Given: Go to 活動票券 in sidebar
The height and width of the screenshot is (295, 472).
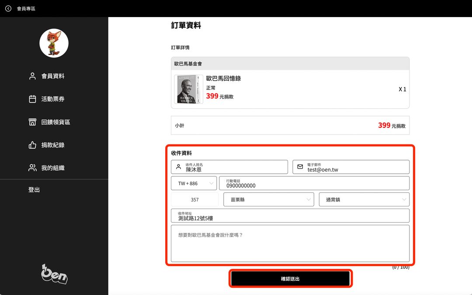Looking at the screenshot, I should click(53, 99).
